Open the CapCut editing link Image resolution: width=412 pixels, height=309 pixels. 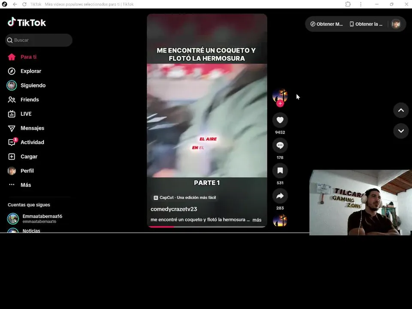point(185,197)
